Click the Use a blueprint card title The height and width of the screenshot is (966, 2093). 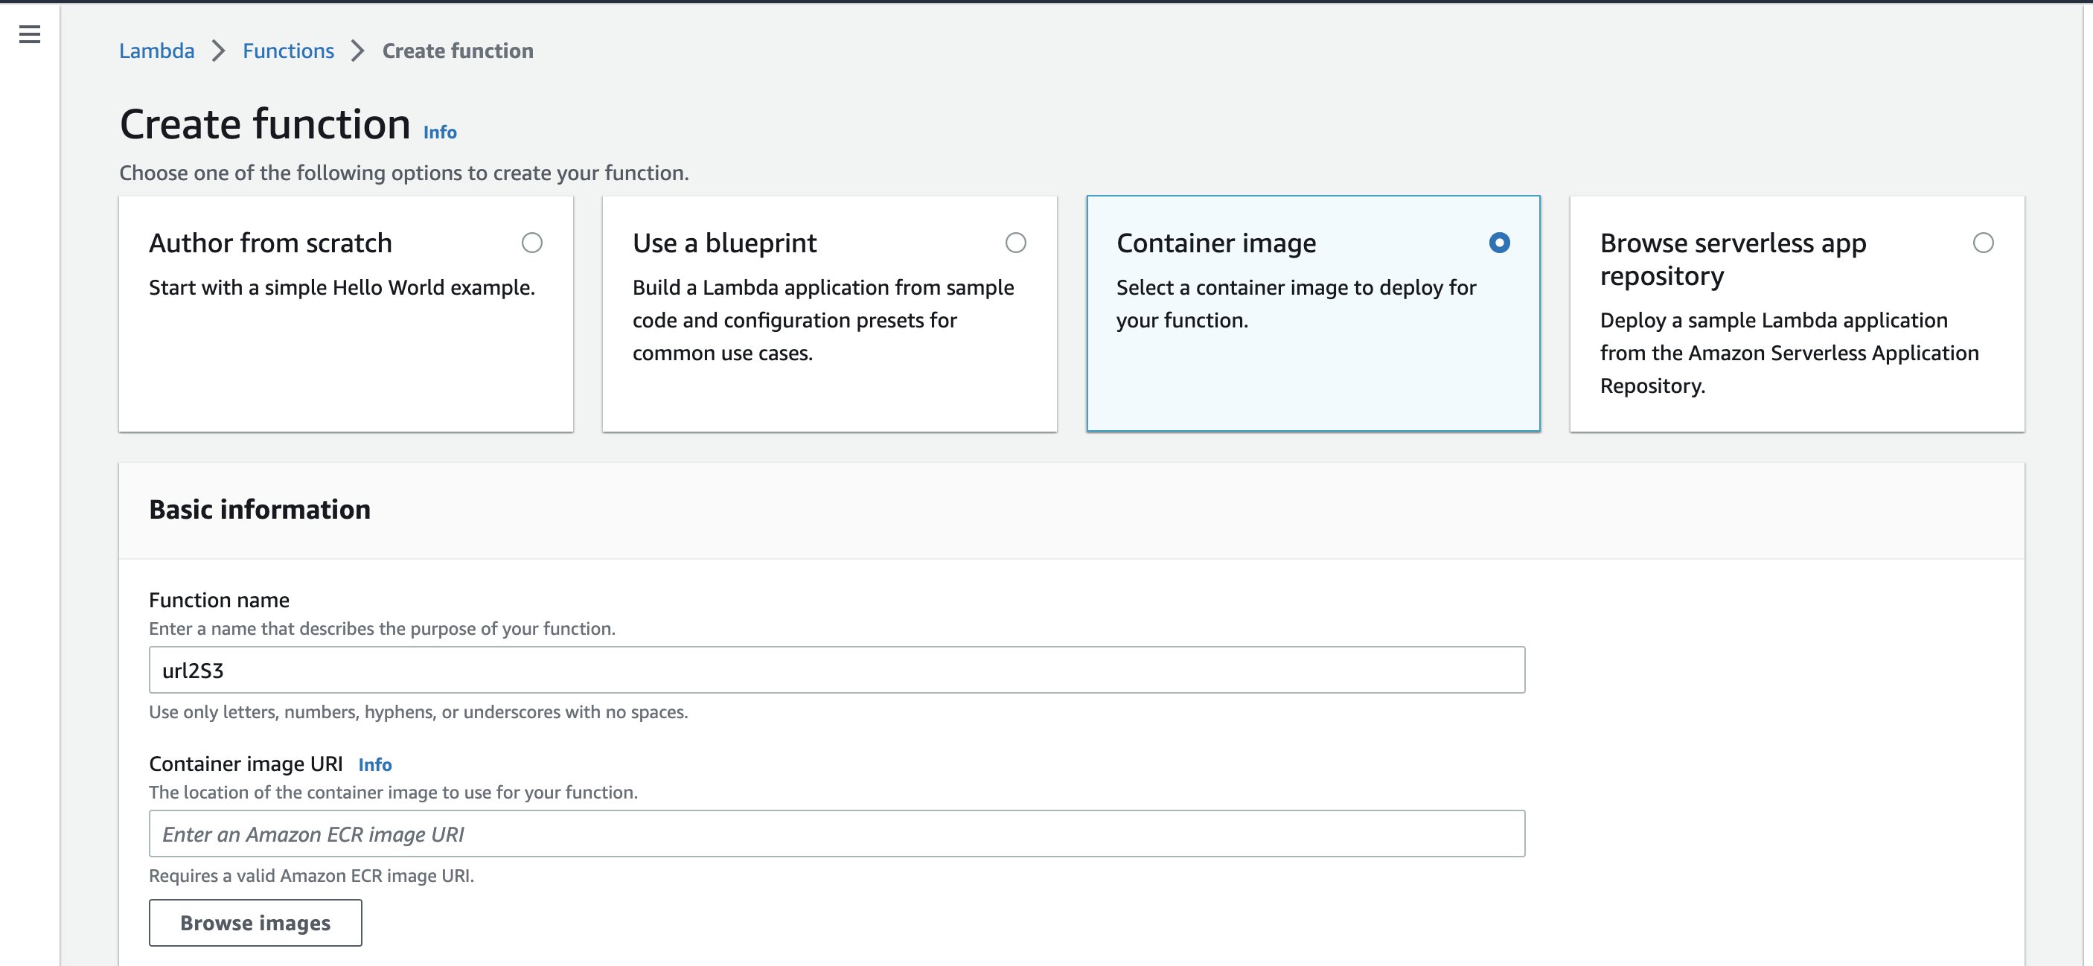(725, 243)
